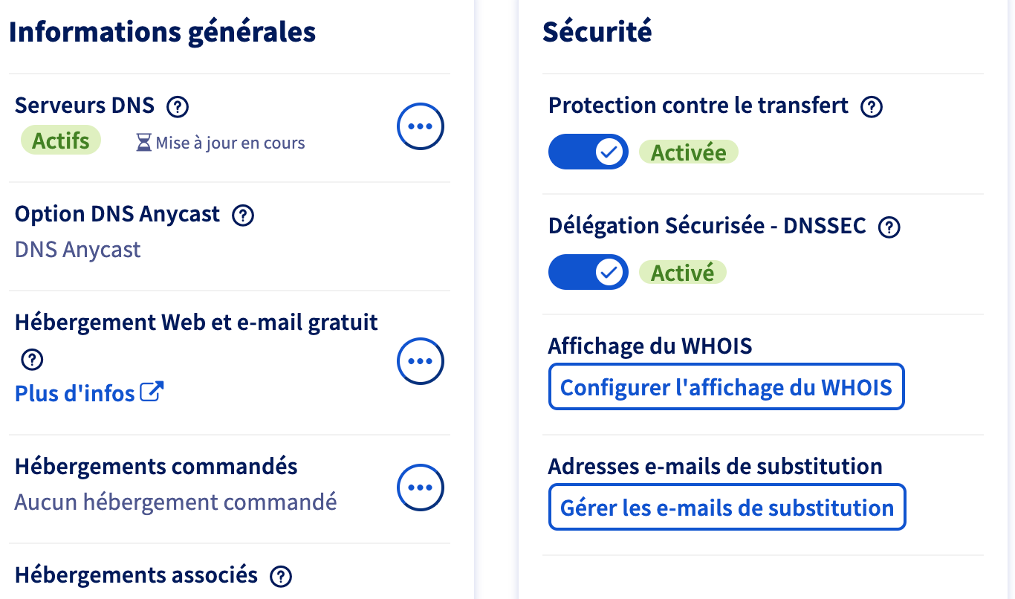Screen dimensions: 1015x599
Task: Click help icon next to Serveurs DNS
Action: 178,107
